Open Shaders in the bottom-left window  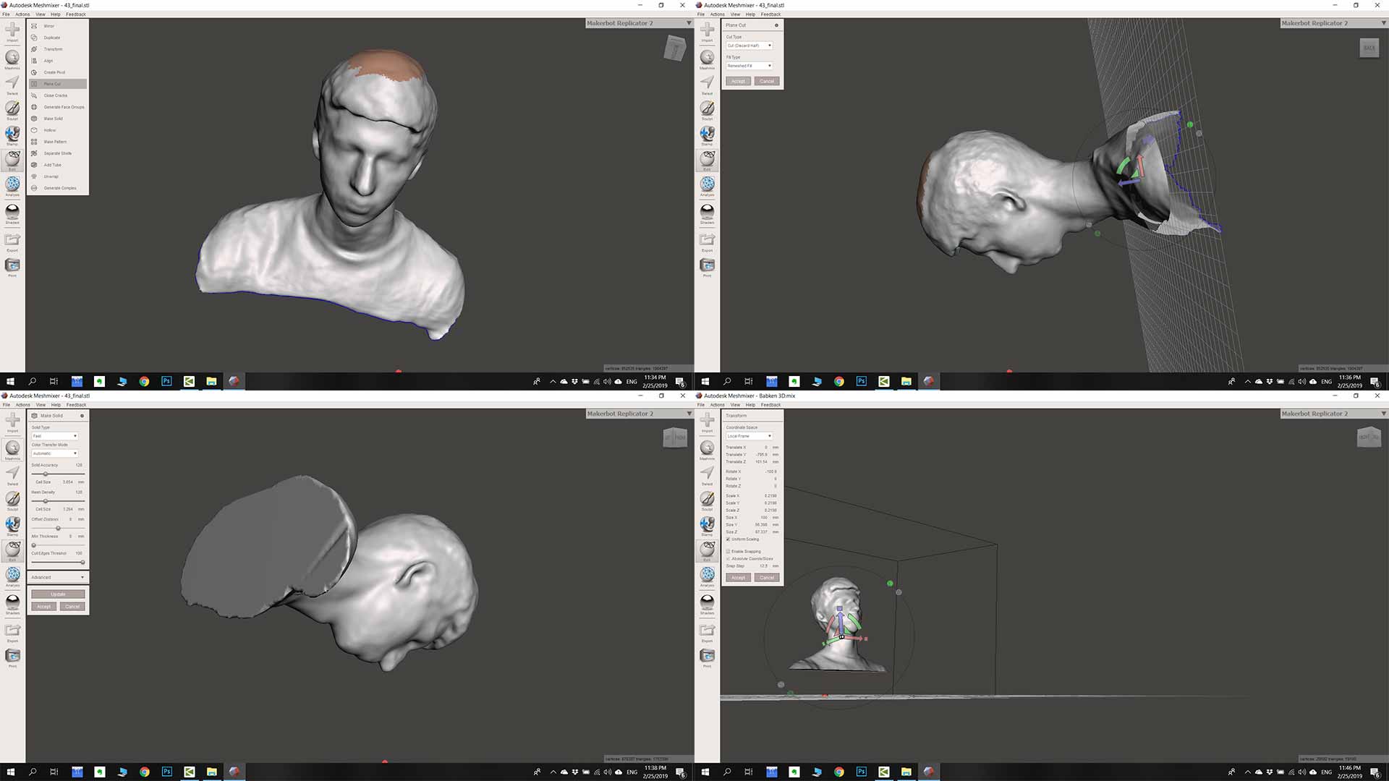tap(12, 602)
